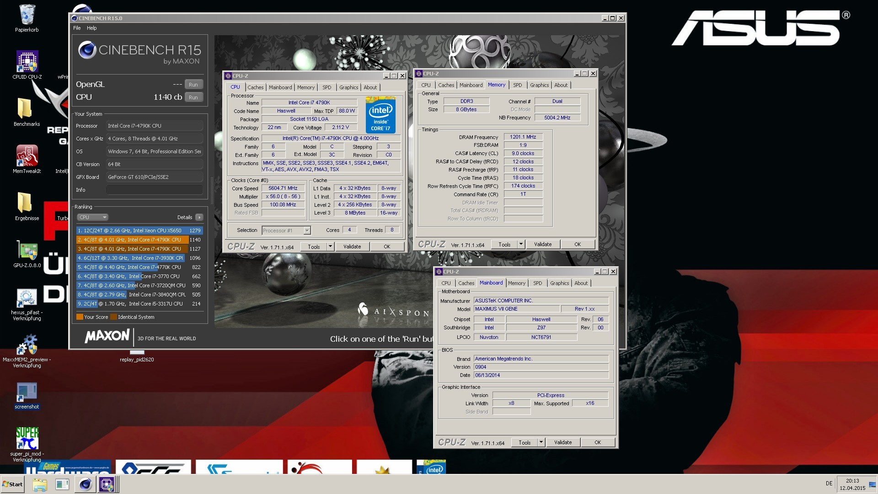878x494 pixels.
Task: Click OK in the Memory window
Action: (x=578, y=244)
